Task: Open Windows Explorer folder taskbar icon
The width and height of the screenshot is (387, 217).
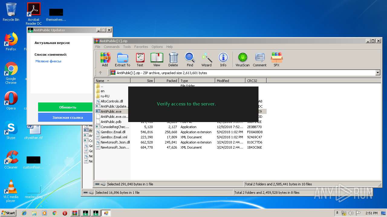Action: coord(34,213)
